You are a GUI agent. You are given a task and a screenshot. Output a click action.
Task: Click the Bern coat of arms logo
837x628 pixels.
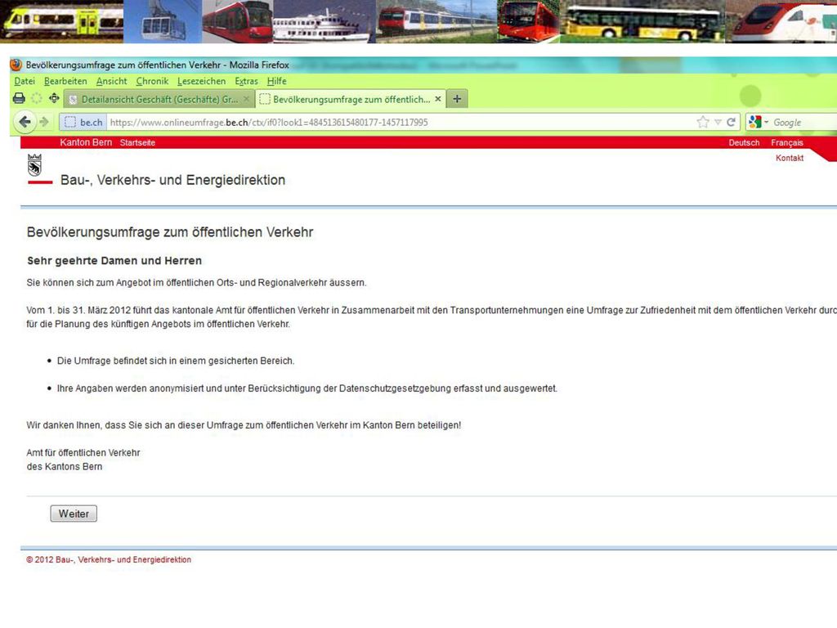(x=34, y=165)
